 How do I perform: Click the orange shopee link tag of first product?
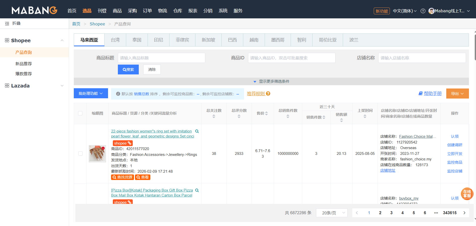tap(122, 143)
